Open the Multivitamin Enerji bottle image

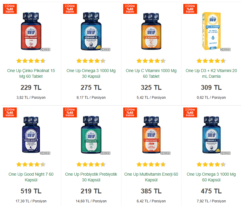(151, 135)
